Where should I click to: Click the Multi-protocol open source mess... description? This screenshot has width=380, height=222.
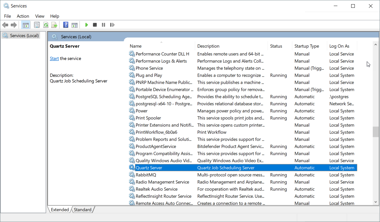pos(231,175)
